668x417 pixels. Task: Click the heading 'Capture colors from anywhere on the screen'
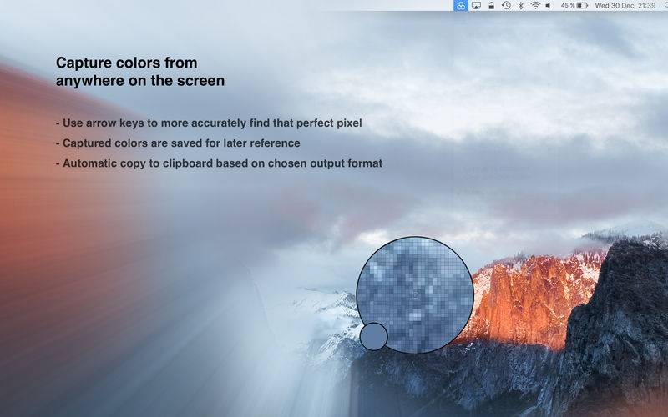[x=140, y=72]
